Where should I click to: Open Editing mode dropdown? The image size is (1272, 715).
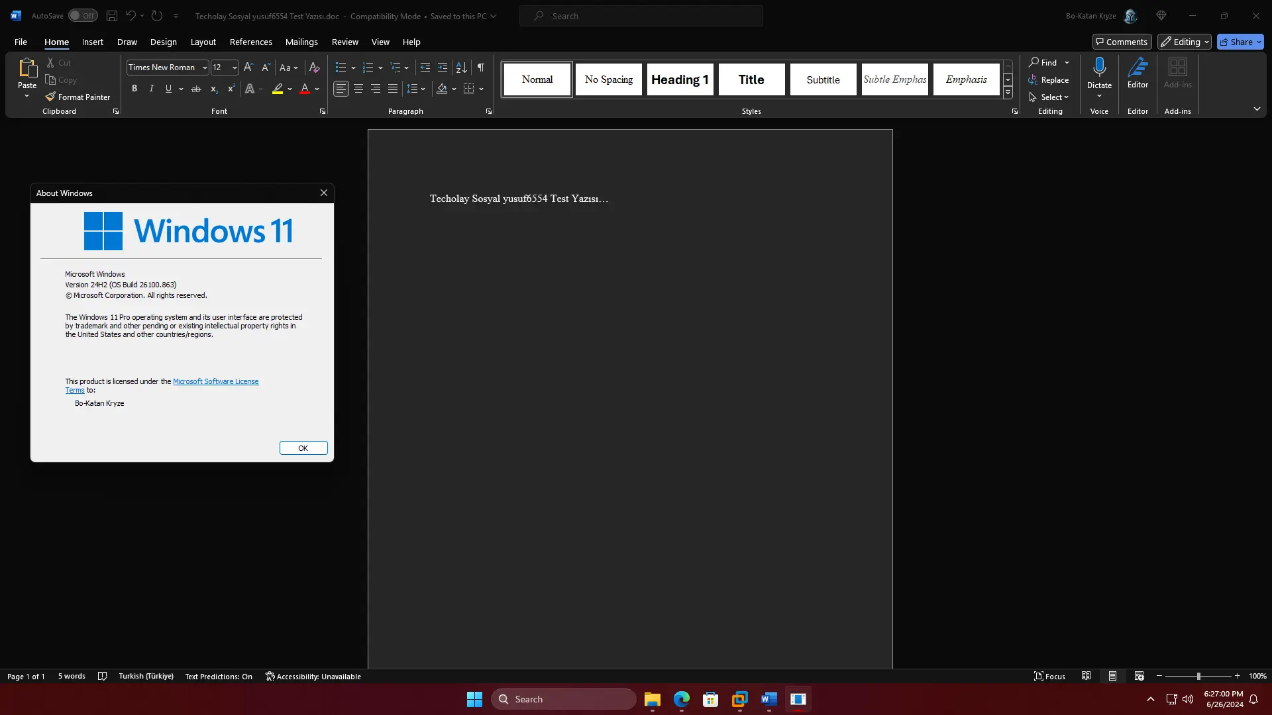(1185, 42)
